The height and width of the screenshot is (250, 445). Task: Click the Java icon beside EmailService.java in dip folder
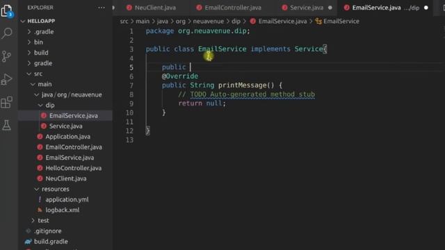(44, 116)
